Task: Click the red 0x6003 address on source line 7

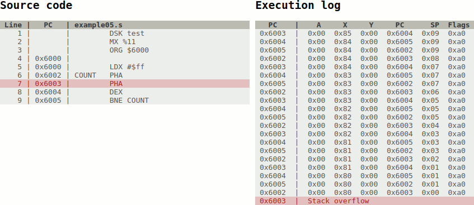Action: point(48,84)
